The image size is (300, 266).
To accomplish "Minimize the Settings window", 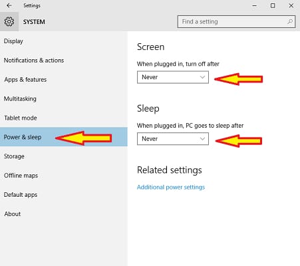I will point(255,6).
